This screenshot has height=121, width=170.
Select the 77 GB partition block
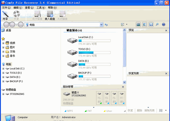tap(122, 98)
